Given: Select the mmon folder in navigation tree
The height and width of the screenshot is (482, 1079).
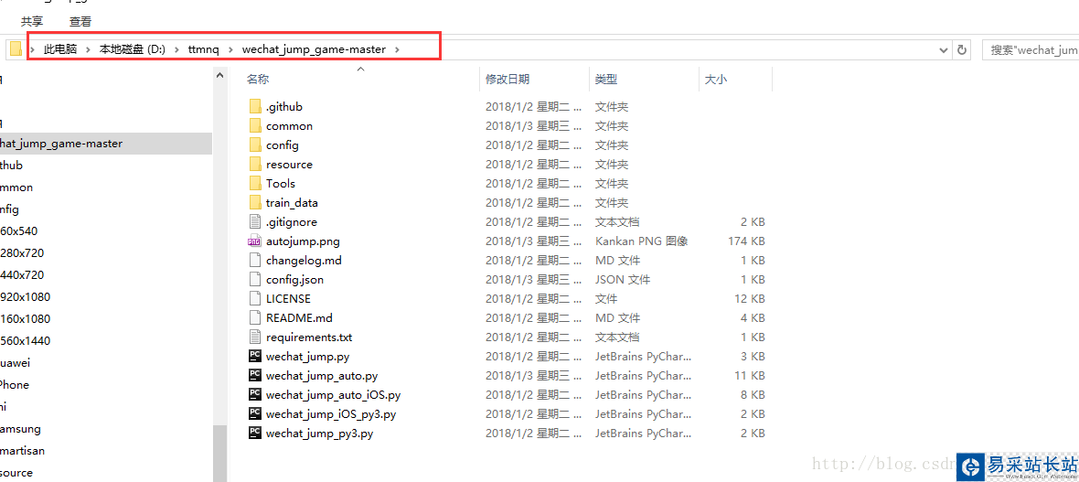Looking at the screenshot, I should point(16,187).
